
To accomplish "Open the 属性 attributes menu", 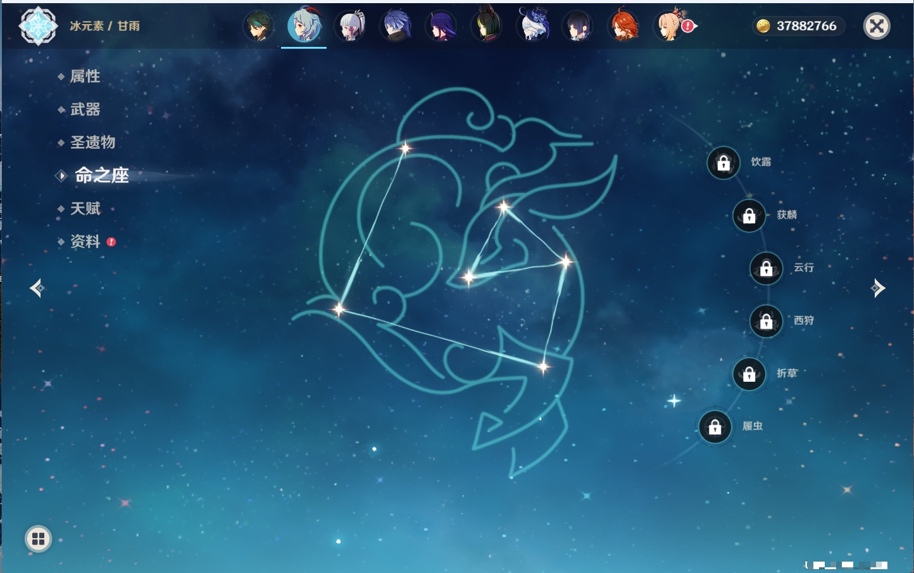I will tap(85, 77).
